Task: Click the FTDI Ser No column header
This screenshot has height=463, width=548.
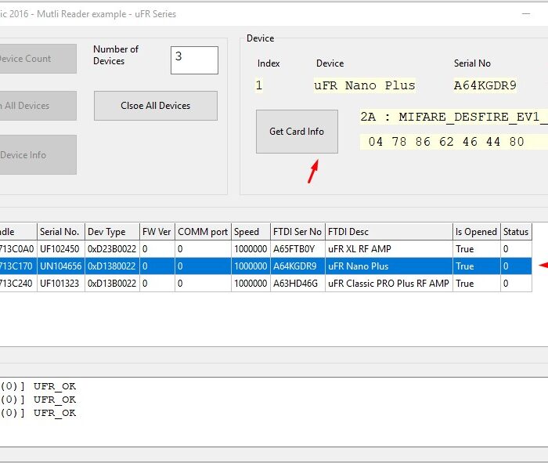Action: click(297, 232)
